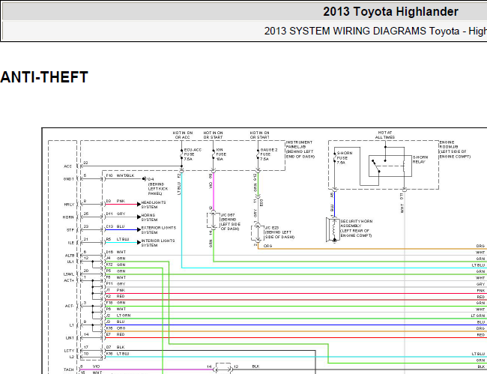
Task: Click the 'P11 GRY' wire label
Action: (116, 284)
